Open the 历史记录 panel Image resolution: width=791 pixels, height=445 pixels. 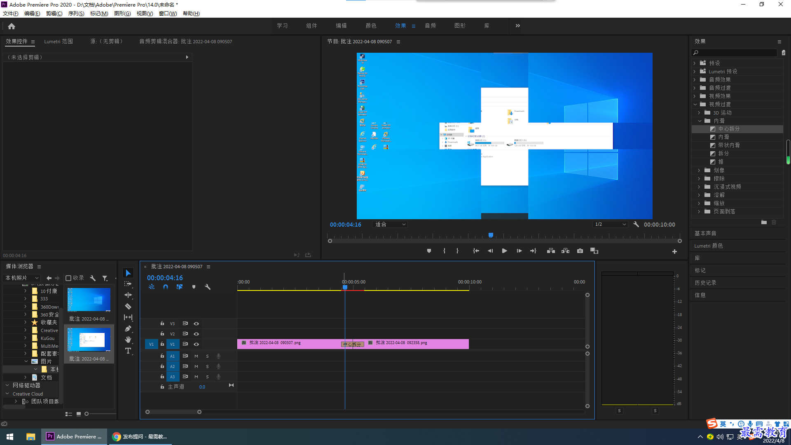[705, 283]
